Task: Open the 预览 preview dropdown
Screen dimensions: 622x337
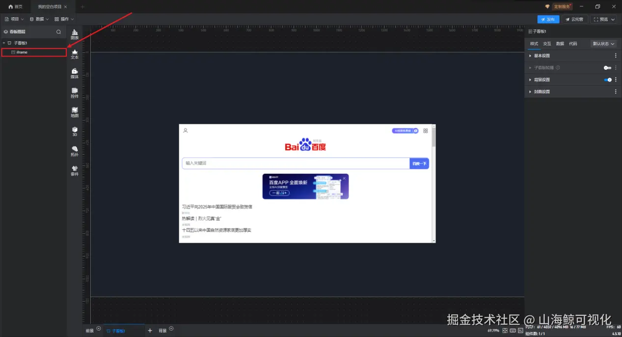Action: (604, 19)
